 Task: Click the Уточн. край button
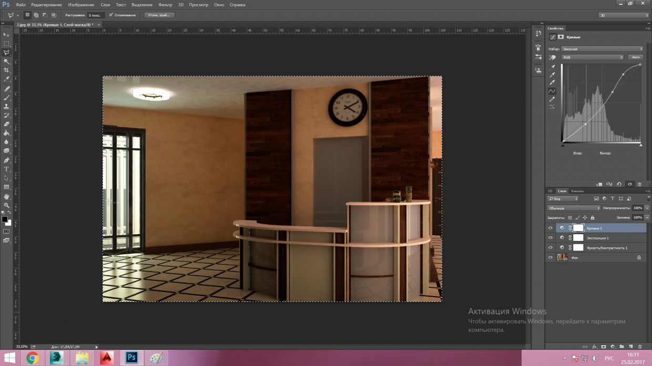pos(159,15)
